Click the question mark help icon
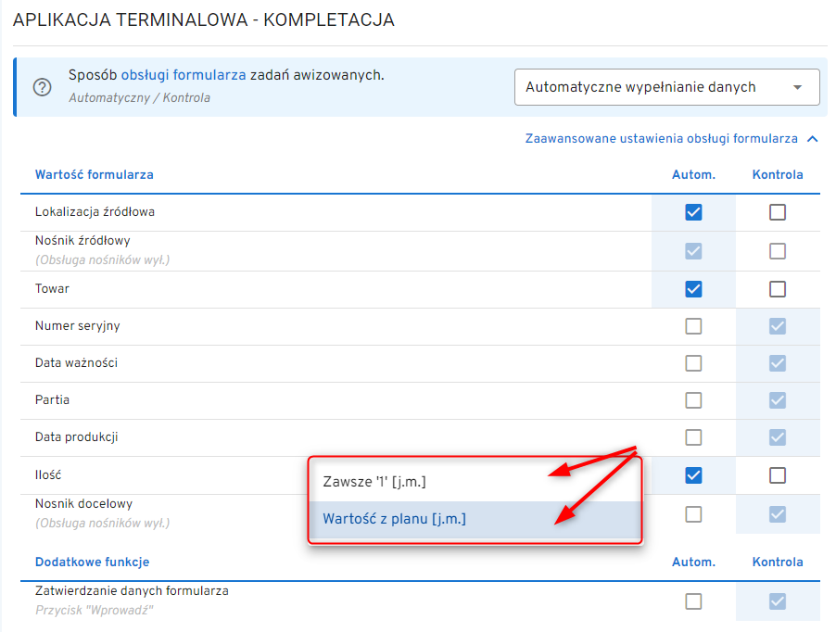The width and height of the screenshot is (836, 632). point(42,87)
